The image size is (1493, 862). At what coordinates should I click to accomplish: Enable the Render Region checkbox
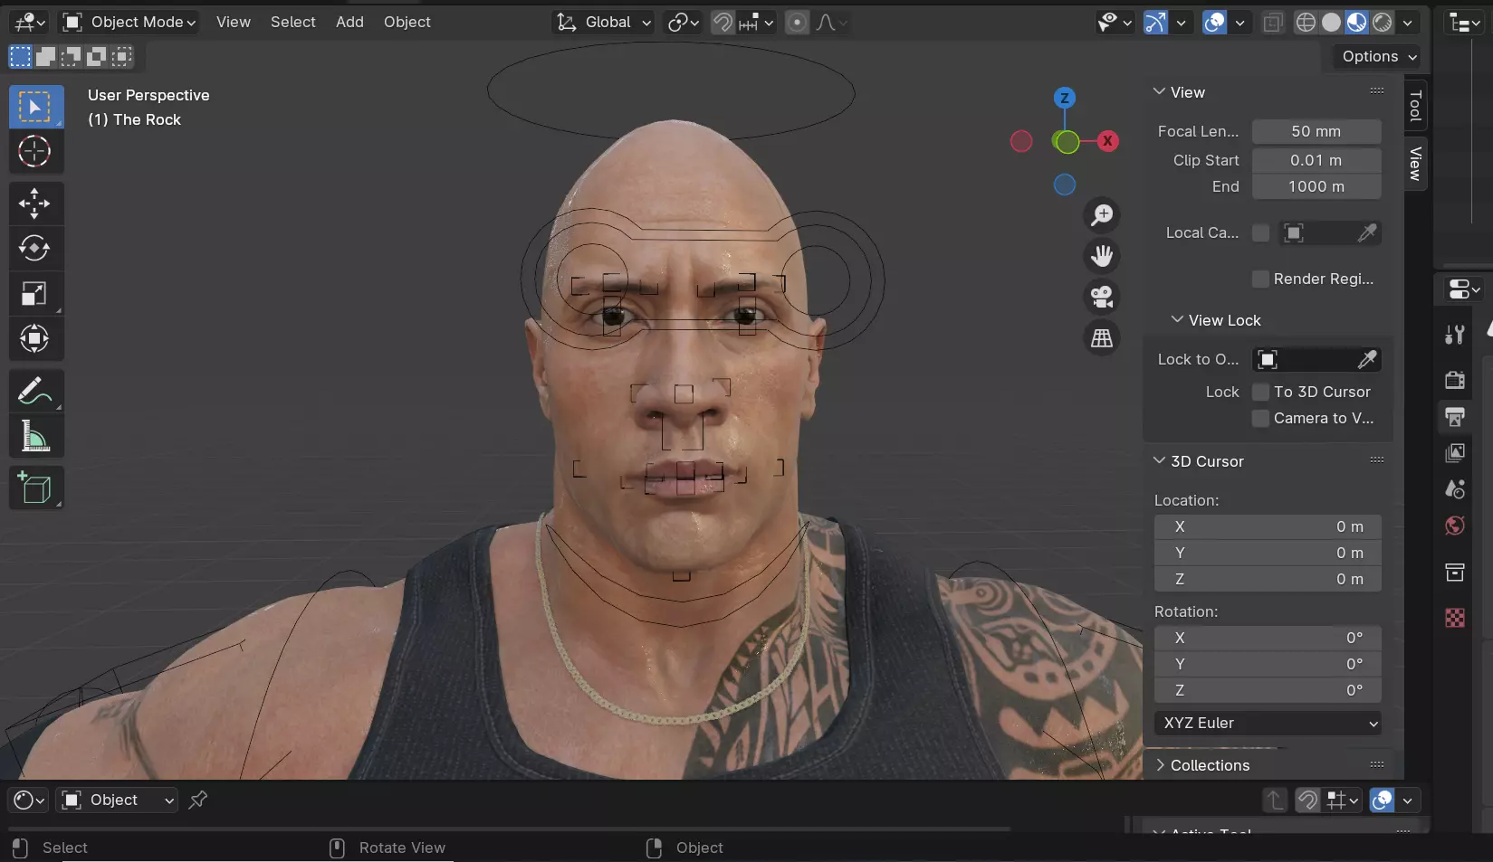tap(1260, 279)
